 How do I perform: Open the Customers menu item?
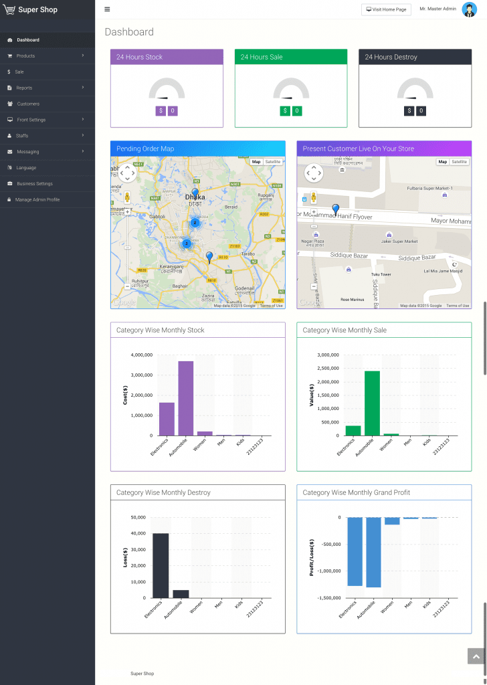pos(47,104)
